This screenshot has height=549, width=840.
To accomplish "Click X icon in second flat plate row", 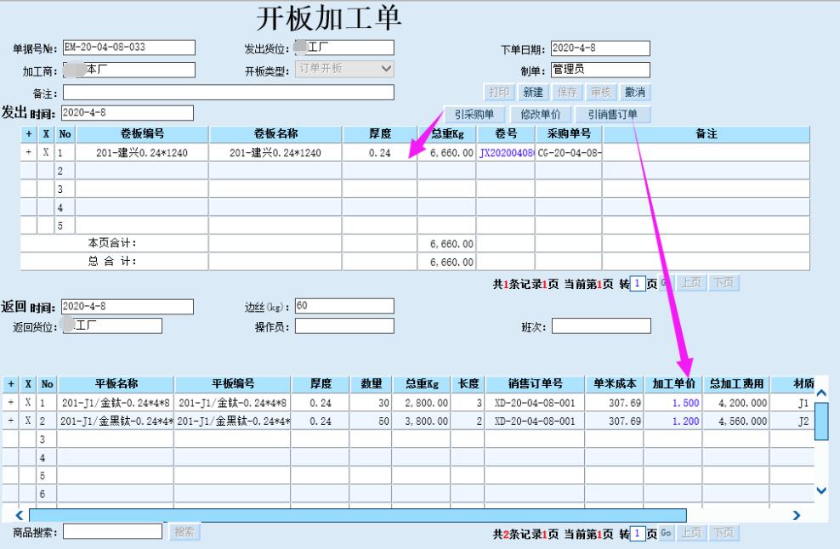I will [28, 421].
